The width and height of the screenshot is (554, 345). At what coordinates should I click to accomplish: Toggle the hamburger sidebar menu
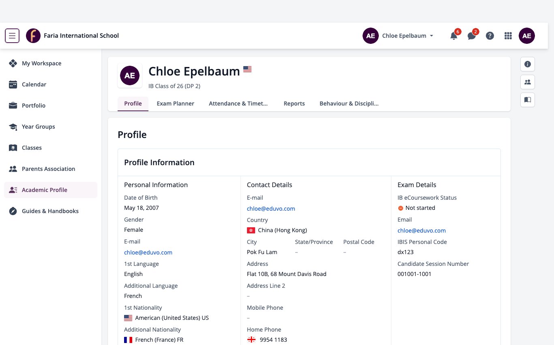coord(12,36)
